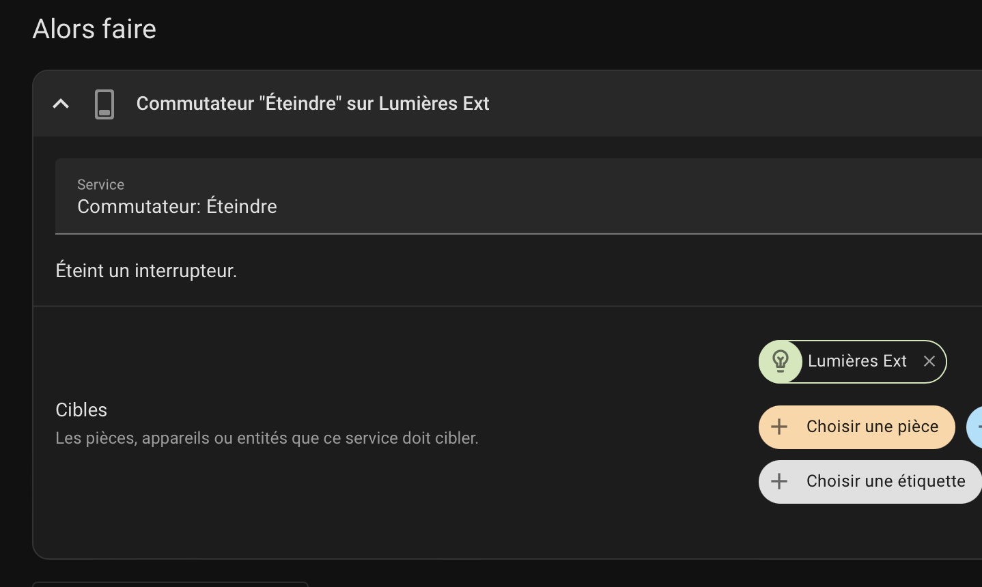Click the Alors faire section heading
This screenshot has height=587, width=982.
point(95,29)
